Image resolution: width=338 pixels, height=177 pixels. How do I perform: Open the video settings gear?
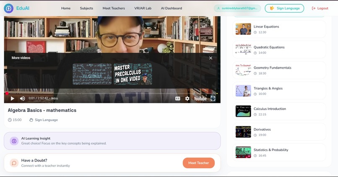[x=187, y=98]
